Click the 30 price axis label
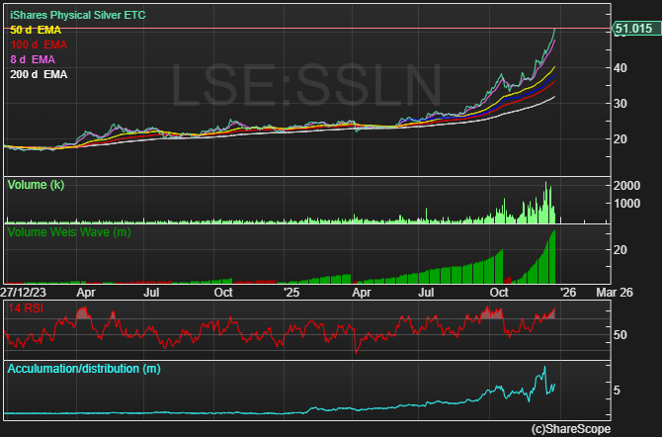The width and height of the screenshot is (662, 437). tap(621, 104)
